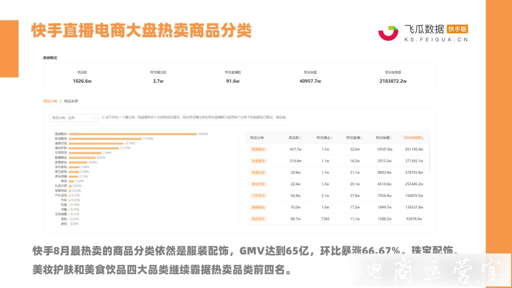
Task: Click the 快手版 badge next to logo
Action: (x=457, y=29)
